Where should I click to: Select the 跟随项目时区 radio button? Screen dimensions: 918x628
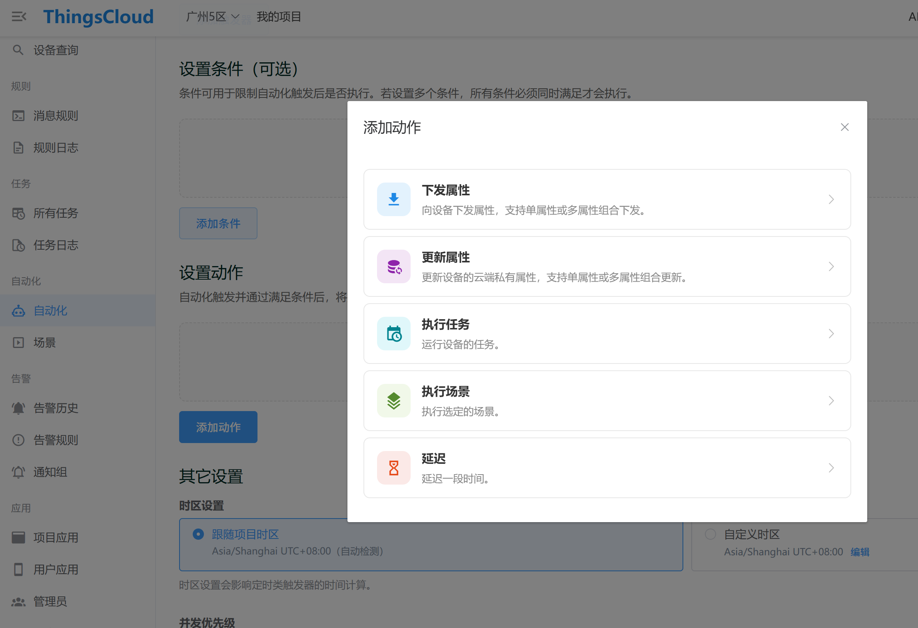(198, 534)
